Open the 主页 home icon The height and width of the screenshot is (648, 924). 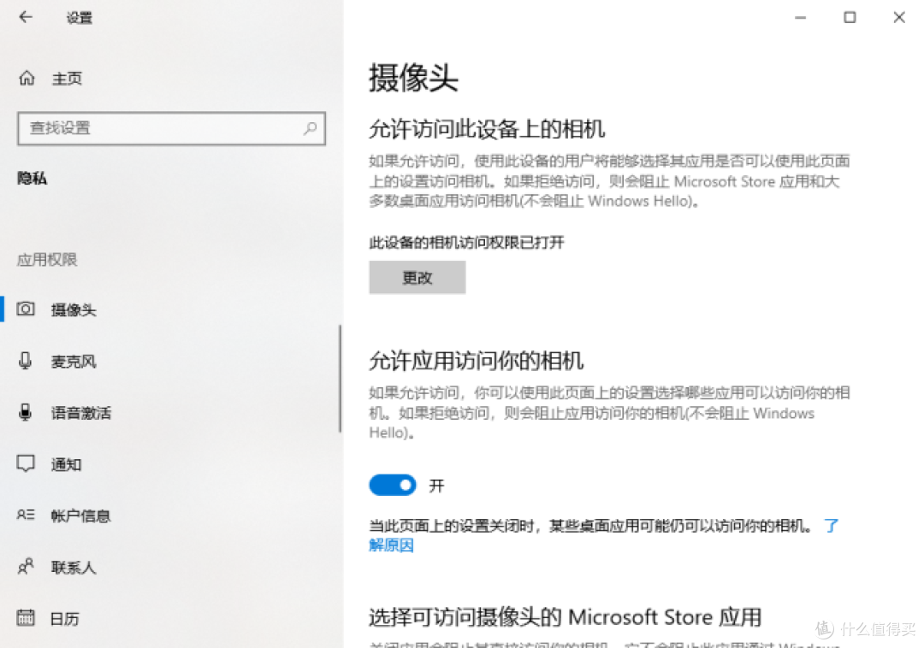pyautogui.click(x=27, y=78)
